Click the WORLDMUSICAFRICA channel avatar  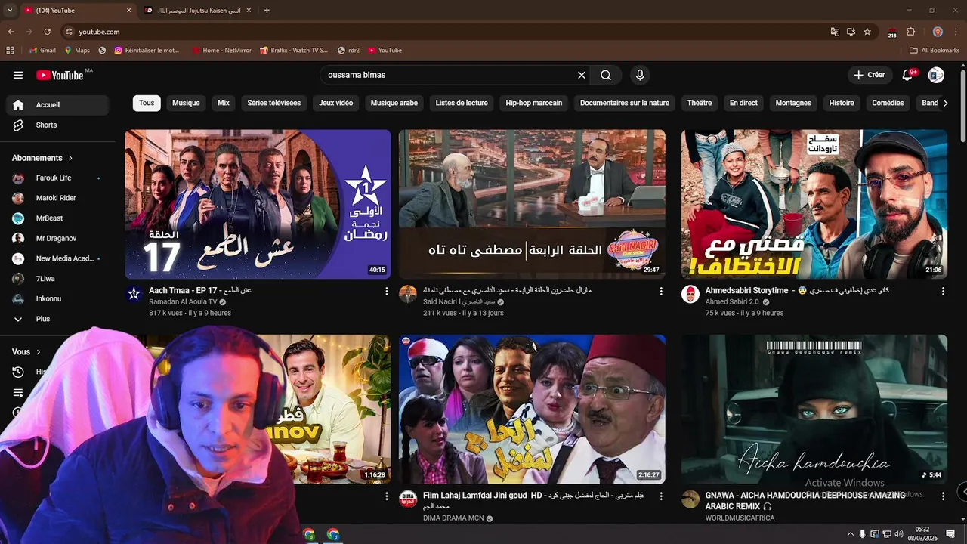point(690,499)
